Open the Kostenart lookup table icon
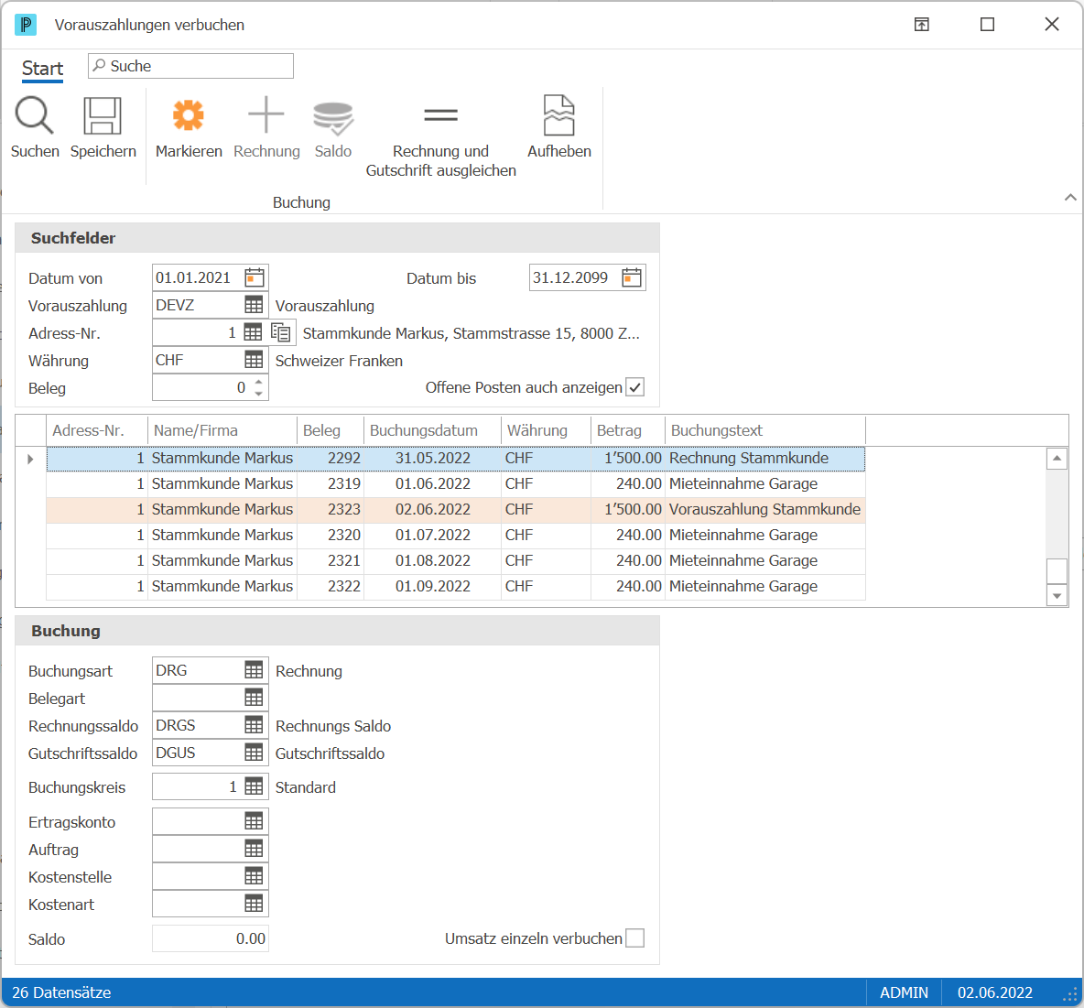This screenshot has height=1008, width=1084. click(x=254, y=904)
